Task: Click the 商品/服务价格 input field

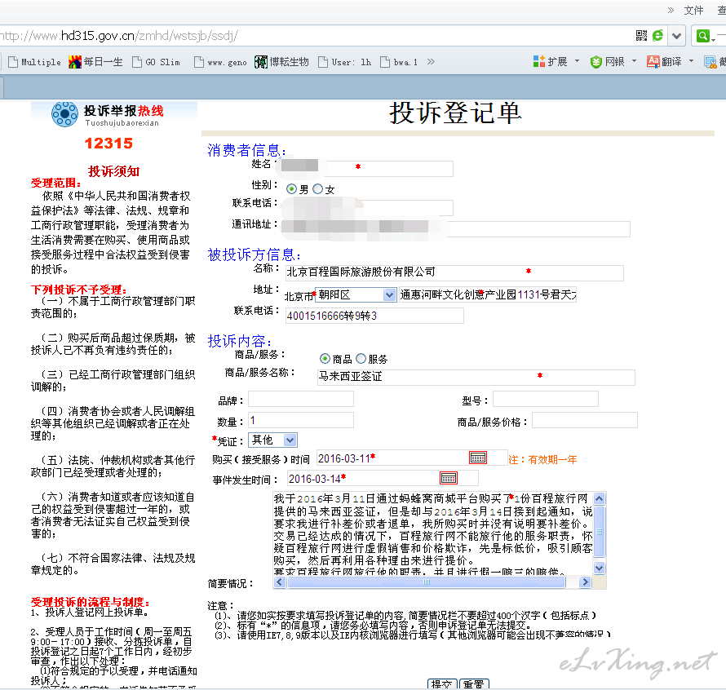Action: (x=585, y=421)
